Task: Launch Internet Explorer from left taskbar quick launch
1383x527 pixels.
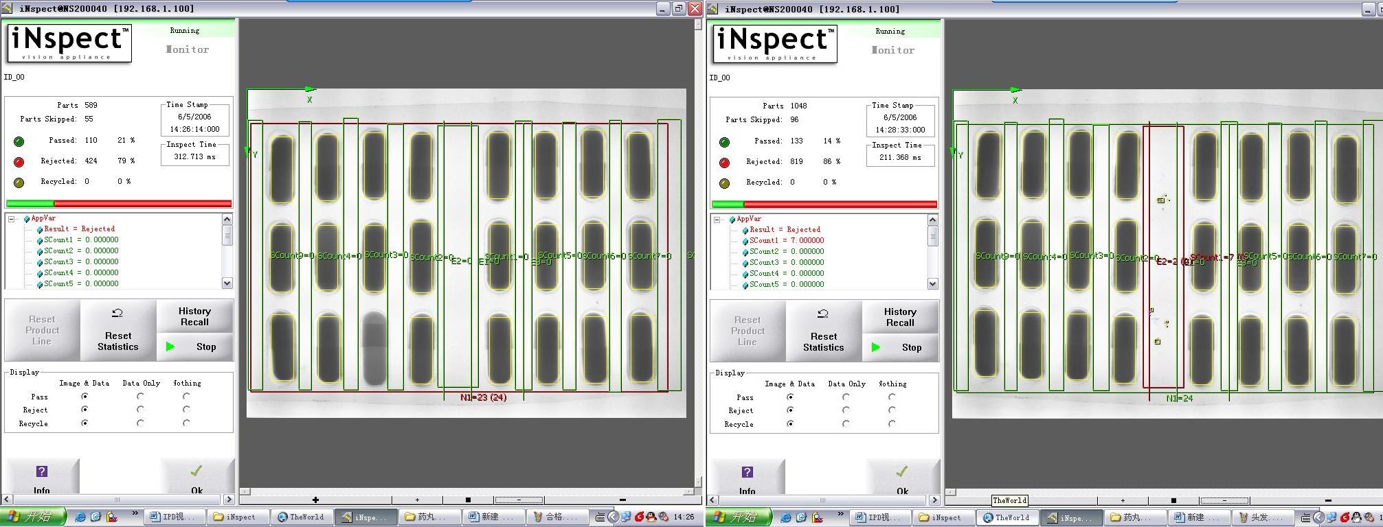Action: click(x=80, y=517)
